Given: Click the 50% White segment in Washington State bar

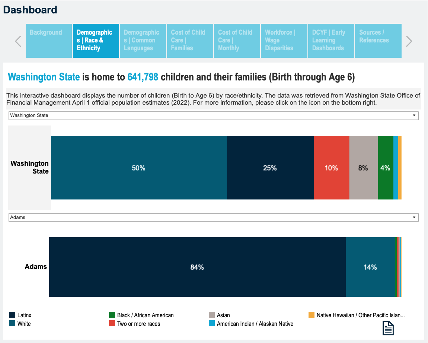Looking at the screenshot, I should coord(138,168).
